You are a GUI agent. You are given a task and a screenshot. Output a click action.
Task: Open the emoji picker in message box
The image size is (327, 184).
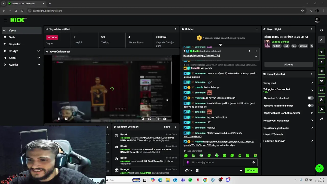pyautogui.click(x=253, y=162)
